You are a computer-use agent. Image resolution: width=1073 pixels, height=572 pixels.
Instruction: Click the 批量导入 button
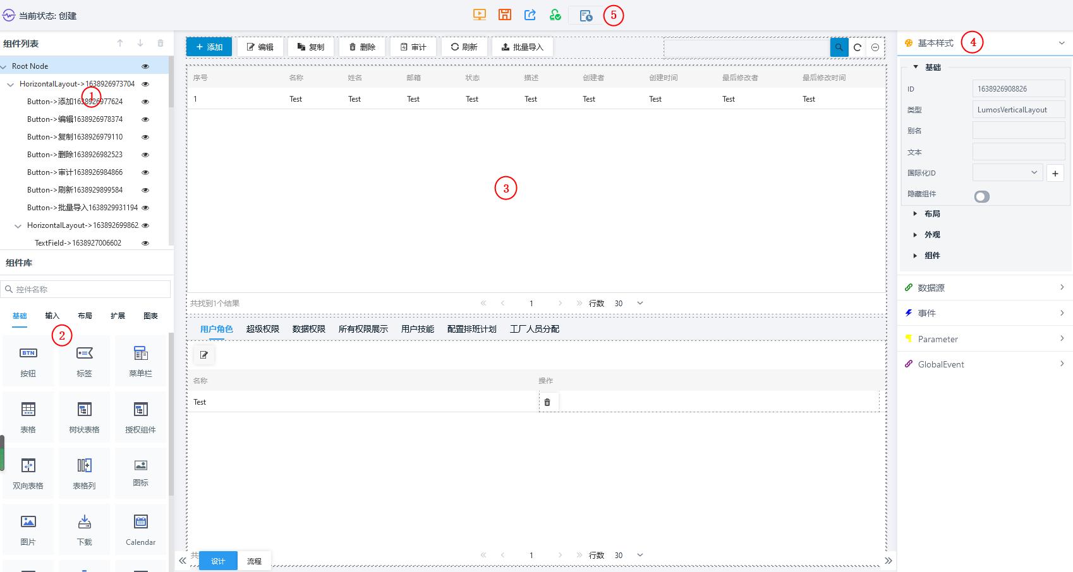[523, 47]
